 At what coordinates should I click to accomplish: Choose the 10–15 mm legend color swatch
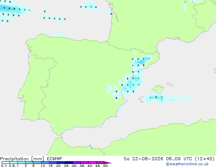[45, 163]
